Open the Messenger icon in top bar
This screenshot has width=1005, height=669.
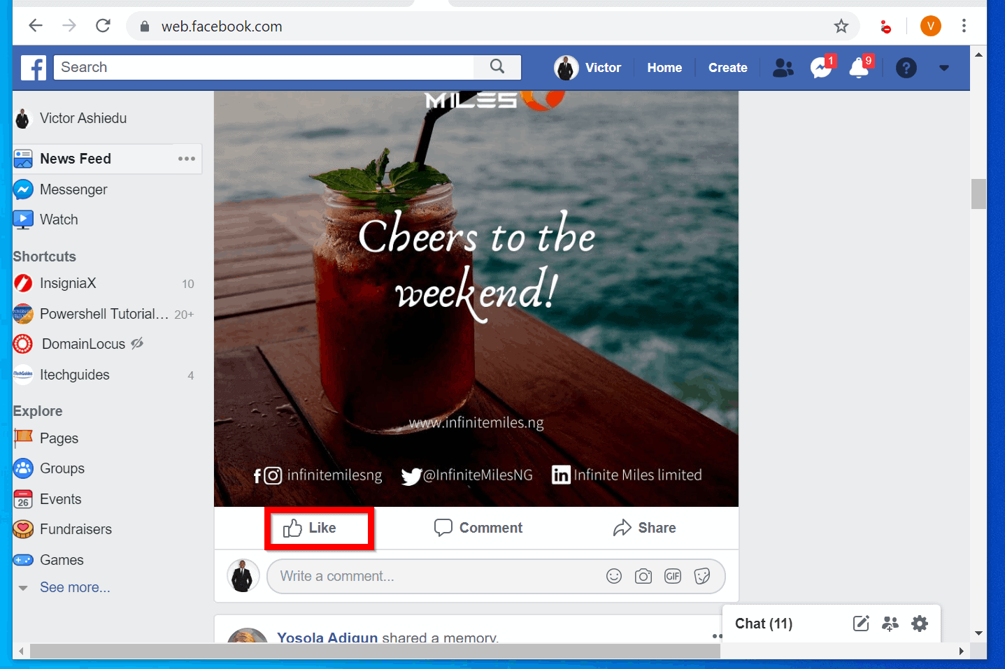[821, 68]
